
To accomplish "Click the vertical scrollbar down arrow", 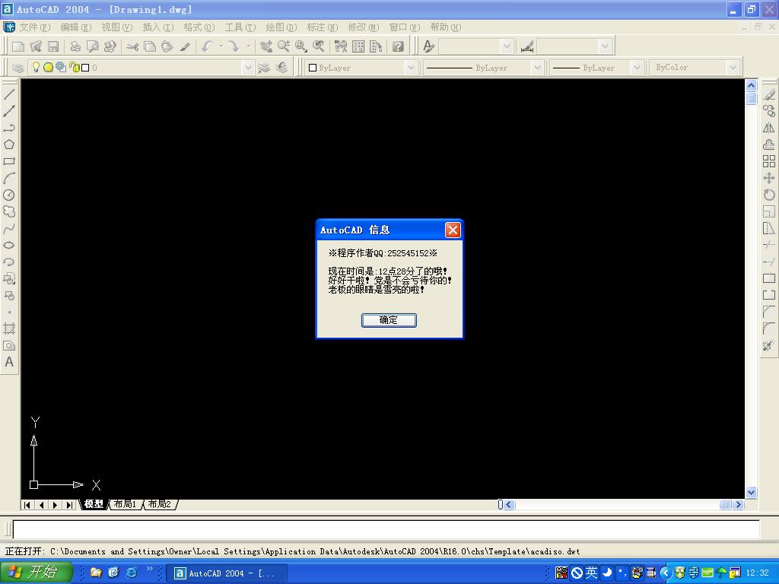I will [751, 493].
